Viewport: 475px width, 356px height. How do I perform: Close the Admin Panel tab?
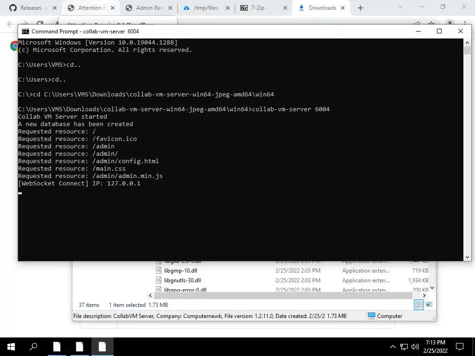(170, 8)
